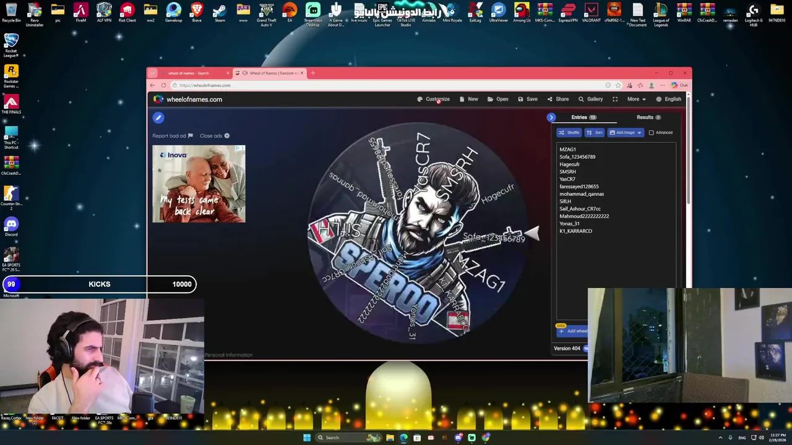792x445 pixels.
Task: Show hidden system tray icons
Action: tap(721, 438)
